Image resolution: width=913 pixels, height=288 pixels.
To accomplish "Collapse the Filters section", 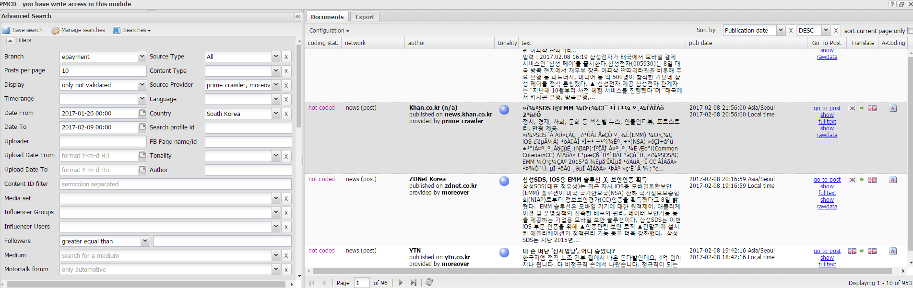I will point(10,41).
